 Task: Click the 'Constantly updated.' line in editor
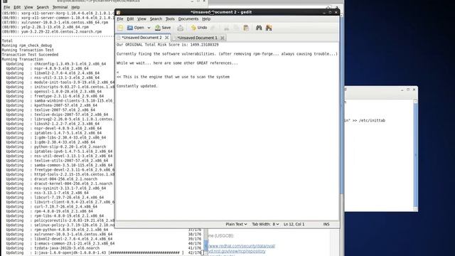(x=137, y=86)
